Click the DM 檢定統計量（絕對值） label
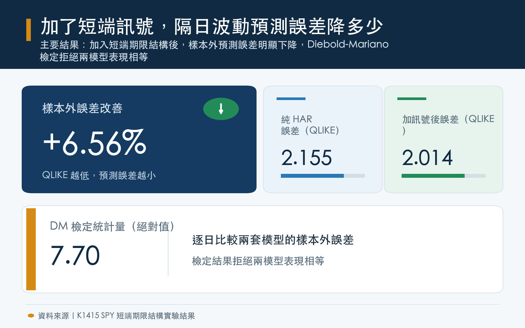 tap(112, 226)
